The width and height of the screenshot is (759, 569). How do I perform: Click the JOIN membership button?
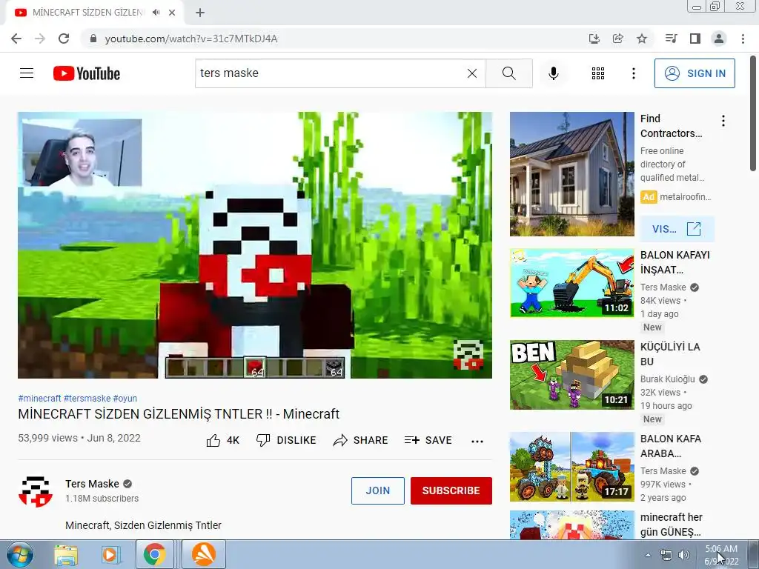(x=377, y=490)
